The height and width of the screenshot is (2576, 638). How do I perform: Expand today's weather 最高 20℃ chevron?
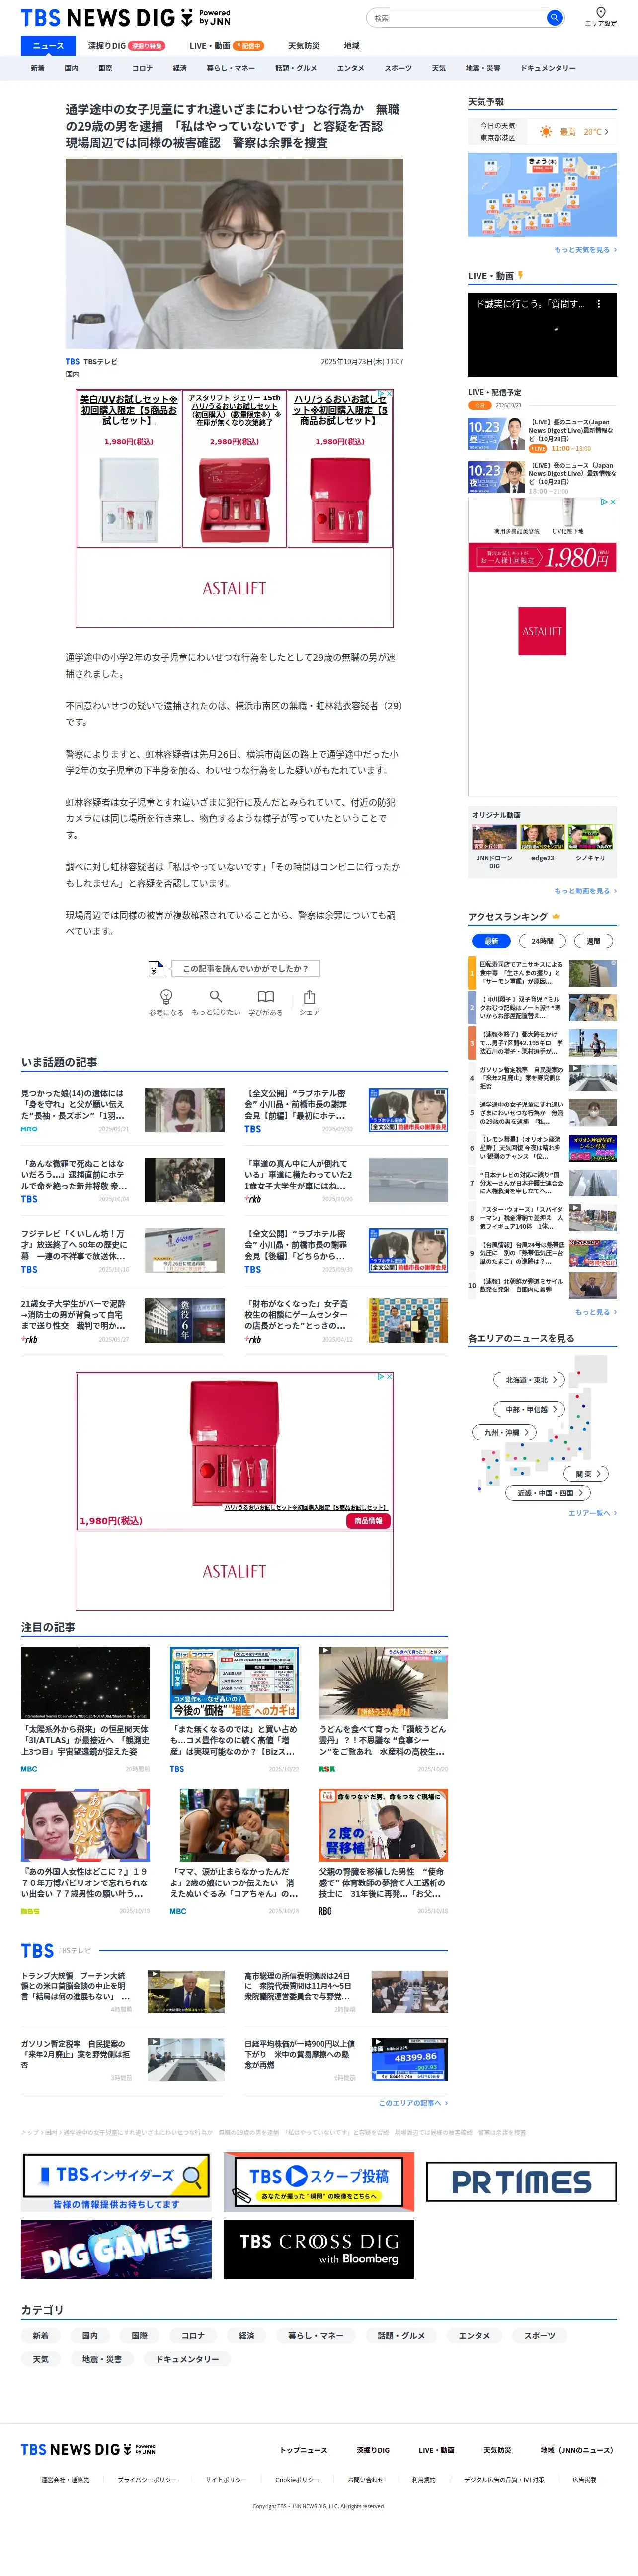[x=606, y=132]
